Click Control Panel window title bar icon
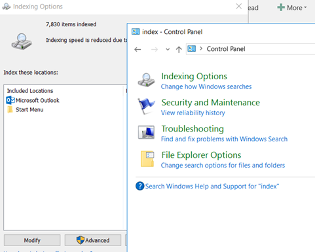The height and width of the screenshot is (252, 315). pyautogui.click(x=136, y=32)
